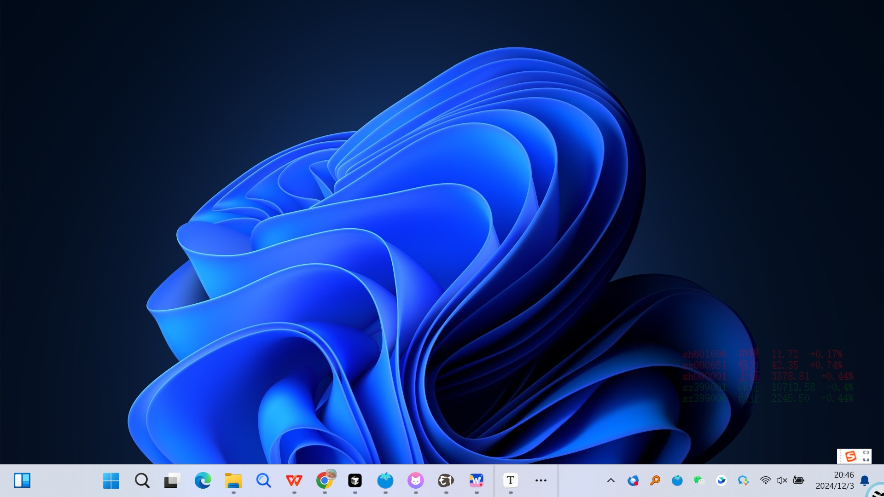Click the muted speaker volume icon

782,480
